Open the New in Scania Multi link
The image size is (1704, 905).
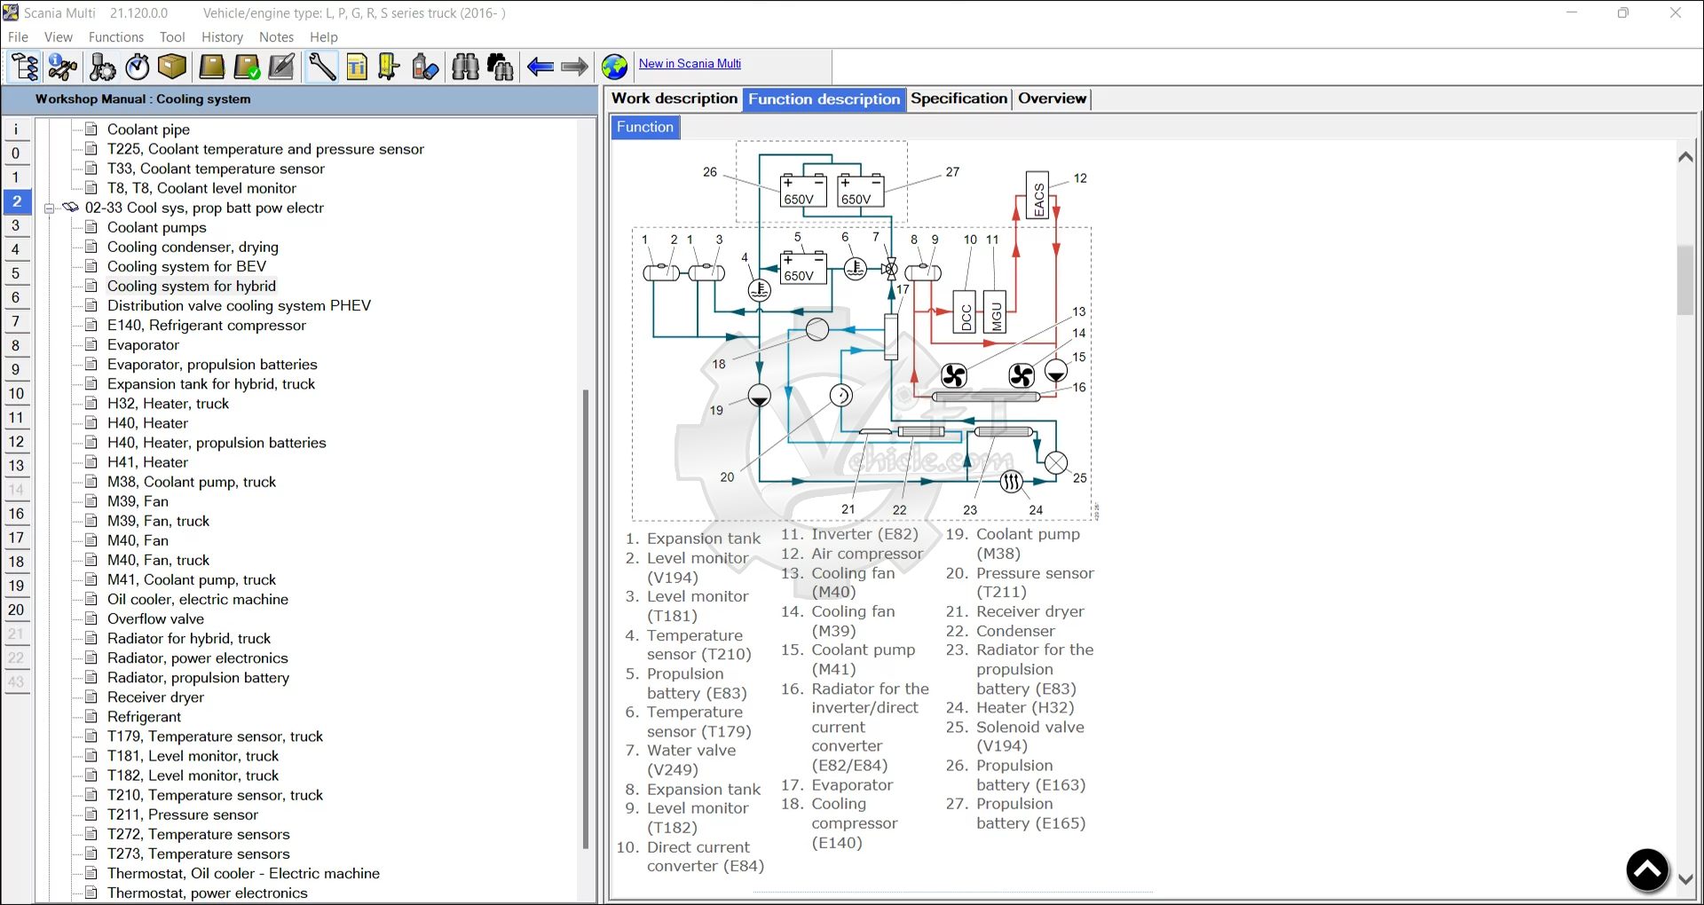point(690,64)
